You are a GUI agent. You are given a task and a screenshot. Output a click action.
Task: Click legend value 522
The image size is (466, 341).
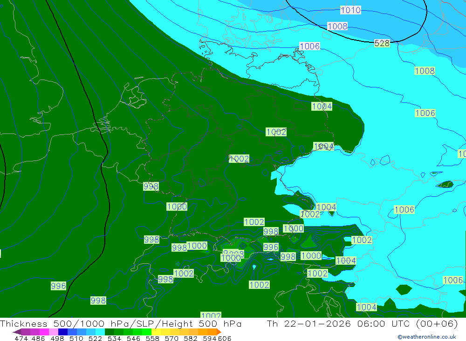click(95, 338)
